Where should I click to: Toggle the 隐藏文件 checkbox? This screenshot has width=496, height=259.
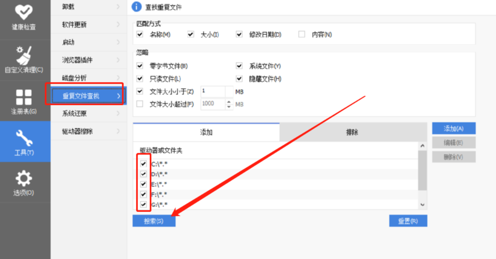[x=239, y=79]
